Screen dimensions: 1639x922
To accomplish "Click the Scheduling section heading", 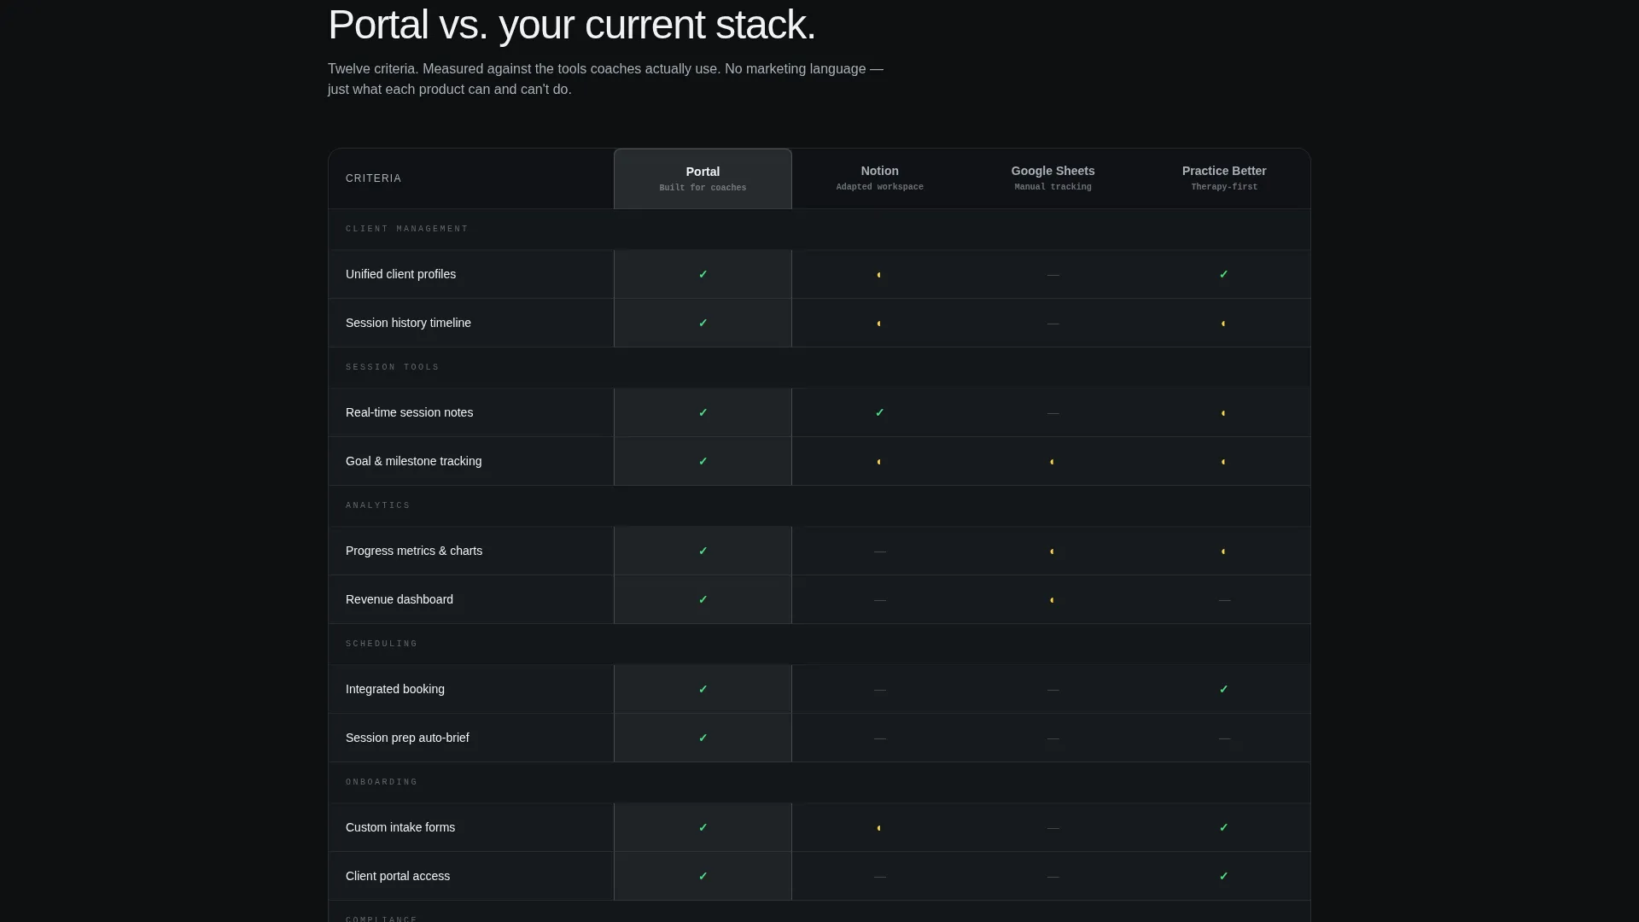I will pyautogui.click(x=382, y=644).
